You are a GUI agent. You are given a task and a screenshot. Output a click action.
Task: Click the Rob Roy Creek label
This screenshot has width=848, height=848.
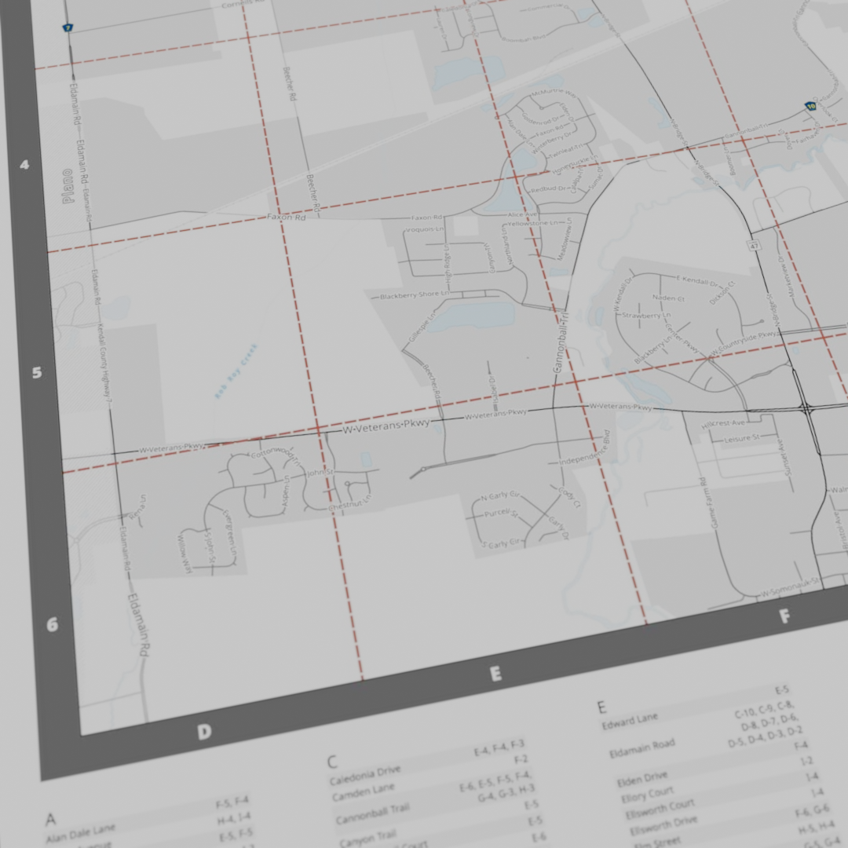pyautogui.click(x=236, y=371)
